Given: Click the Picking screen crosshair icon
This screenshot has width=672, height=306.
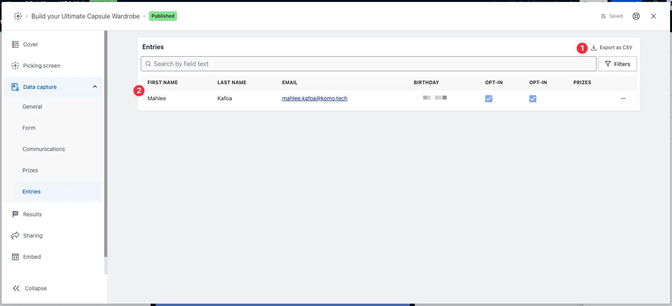Looking at the screenshot, I should 15,66.
